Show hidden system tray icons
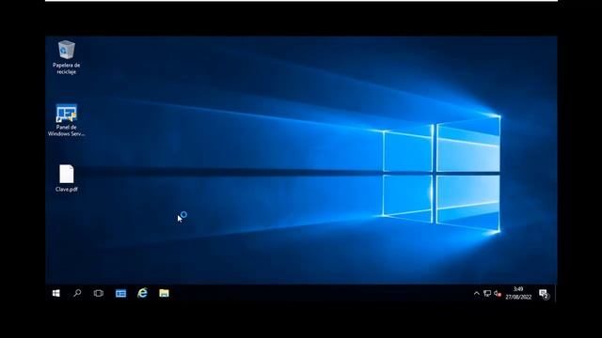 click(x=477, y=294)
